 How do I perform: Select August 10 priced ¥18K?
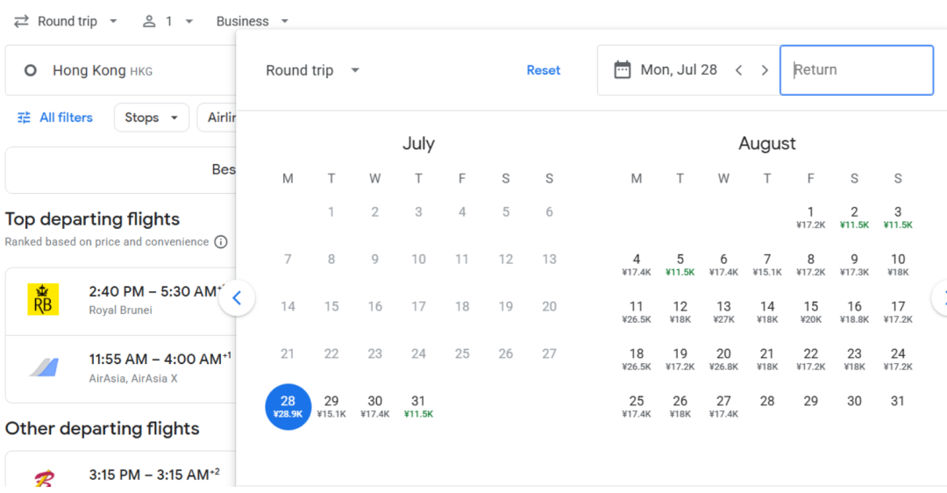(x=898, y=265)
